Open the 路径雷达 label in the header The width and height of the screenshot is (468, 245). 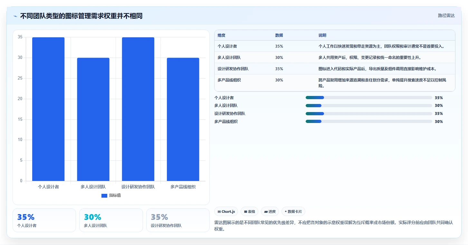click(x=446, y=15)
